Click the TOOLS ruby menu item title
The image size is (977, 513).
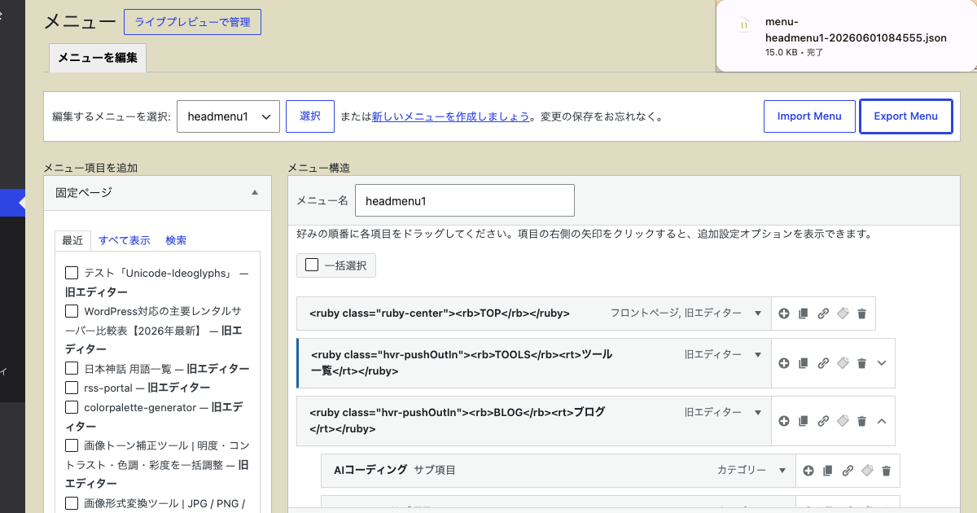coord(462,363)
